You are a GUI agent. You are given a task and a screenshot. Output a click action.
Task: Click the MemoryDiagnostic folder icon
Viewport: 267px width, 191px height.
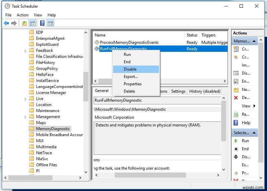click(x=31, y=128)
